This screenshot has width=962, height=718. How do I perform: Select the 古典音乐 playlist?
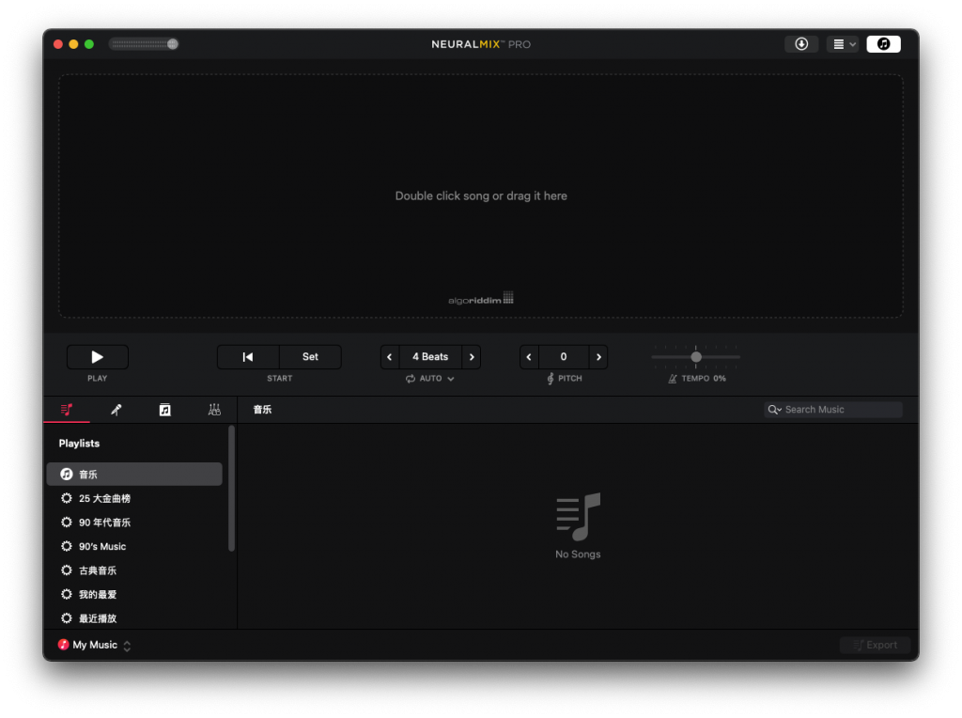point(134,570)
